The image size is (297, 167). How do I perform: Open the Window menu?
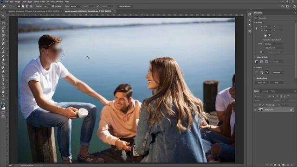[59, 2]
